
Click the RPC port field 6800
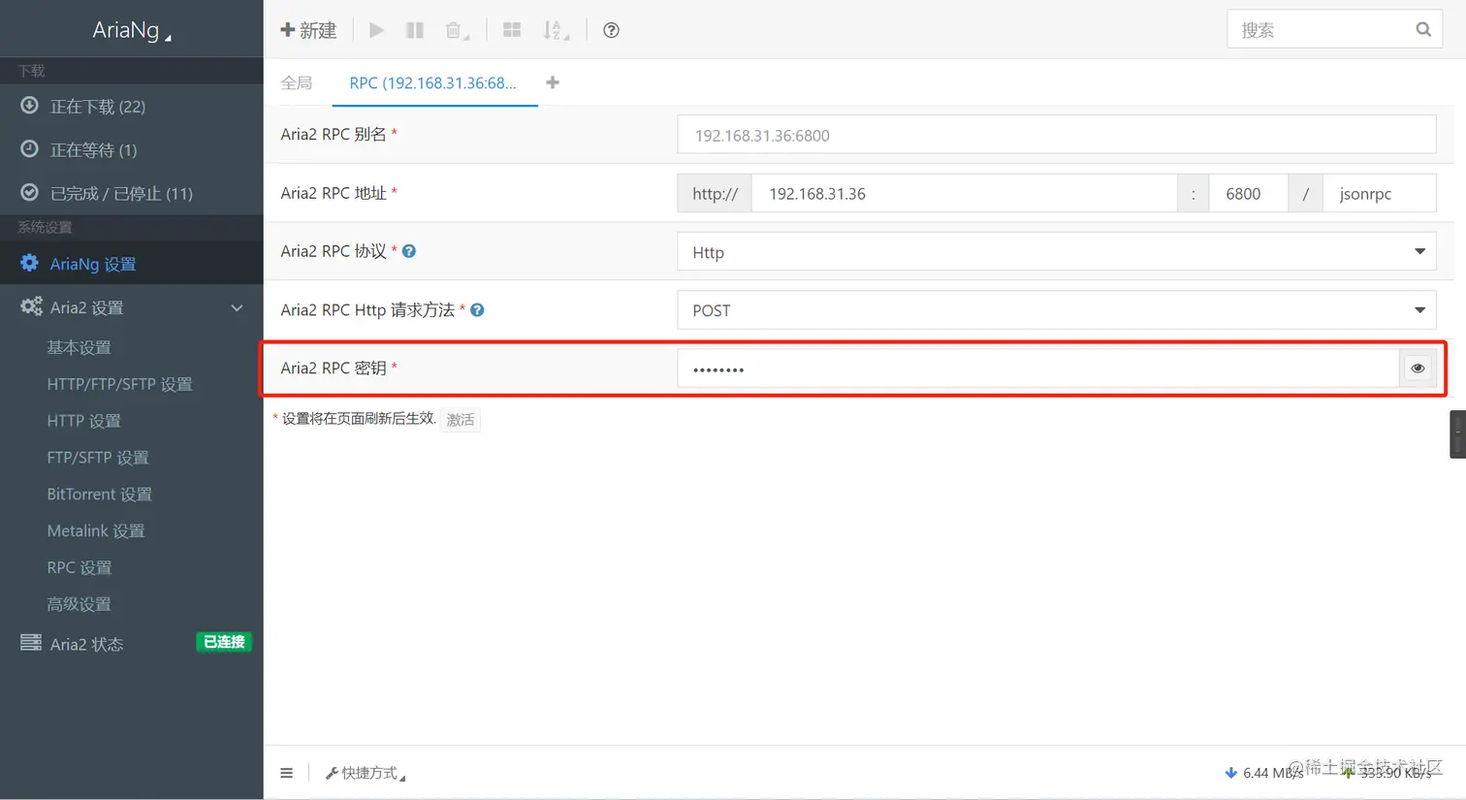pyautogui.click(x=1249, y=194)
